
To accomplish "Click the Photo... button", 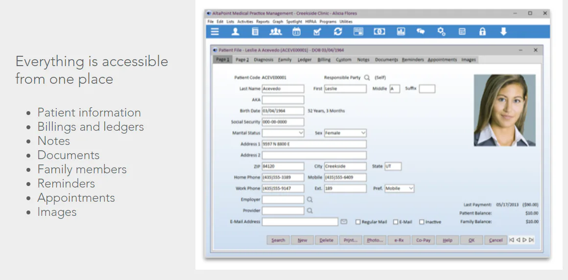I will [x=375, y=240].
